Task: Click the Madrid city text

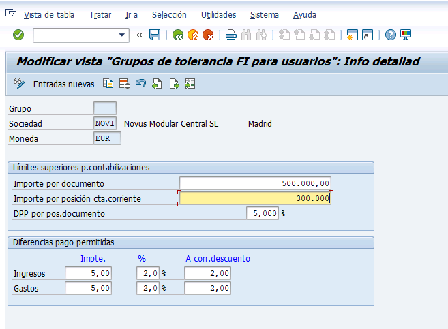Action: tap(260, 123)
